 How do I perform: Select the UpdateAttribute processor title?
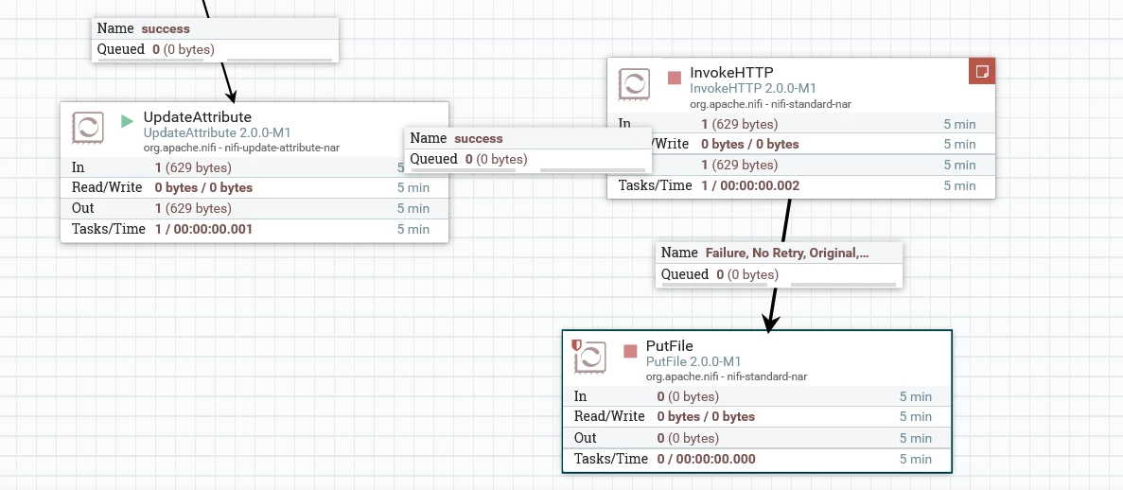tap(198, 116)
